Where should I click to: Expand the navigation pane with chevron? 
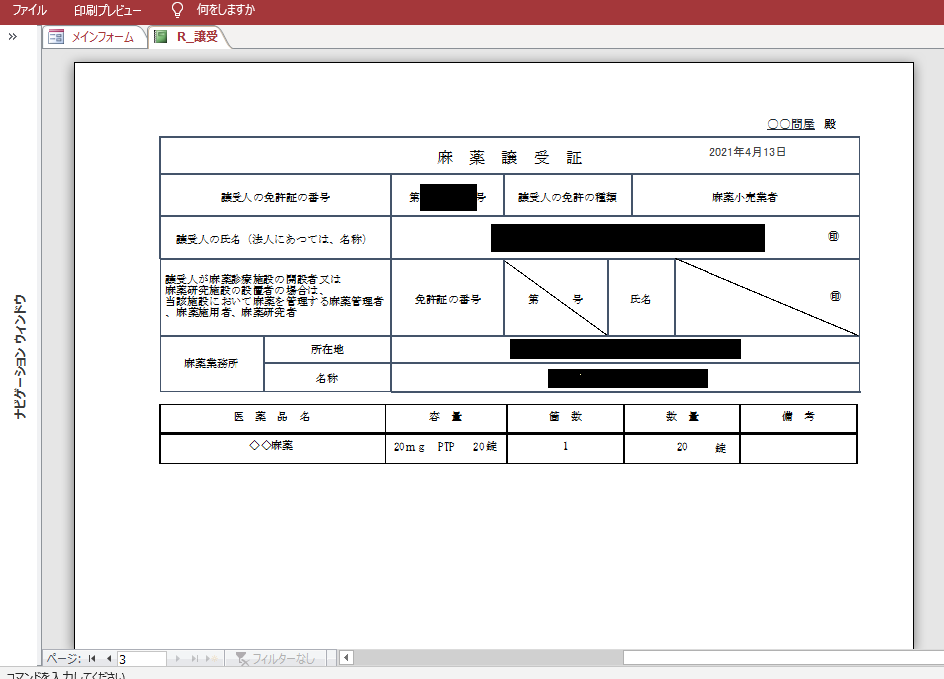pos(13,37)
